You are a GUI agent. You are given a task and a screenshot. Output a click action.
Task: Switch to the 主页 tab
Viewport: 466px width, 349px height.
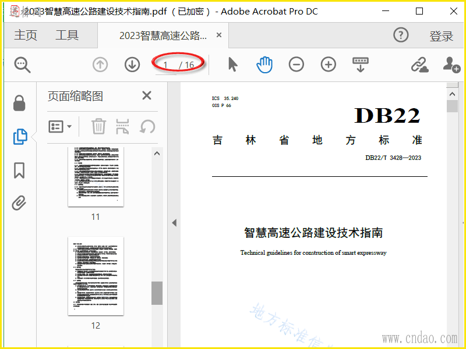click(x=26, y=35)
